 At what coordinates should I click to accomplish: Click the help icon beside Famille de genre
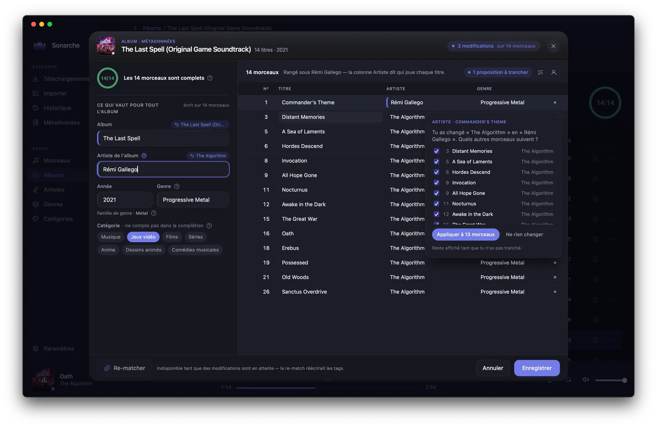(154, 213)
